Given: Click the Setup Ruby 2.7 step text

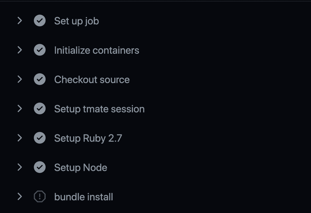Looking at the screenshot, I should point(87,138).
